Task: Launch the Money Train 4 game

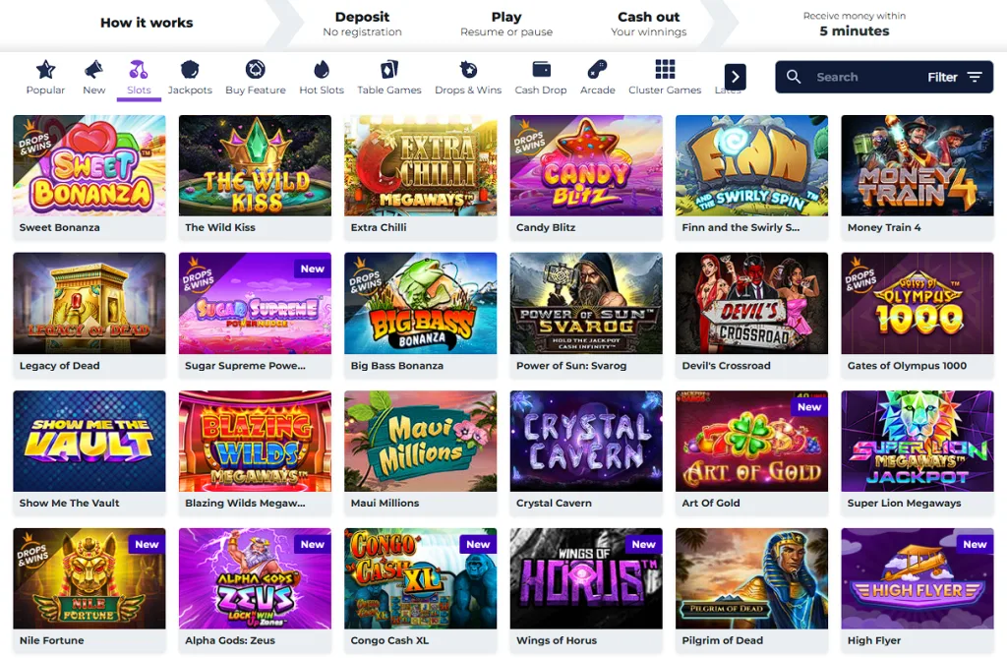Action: 918,165
